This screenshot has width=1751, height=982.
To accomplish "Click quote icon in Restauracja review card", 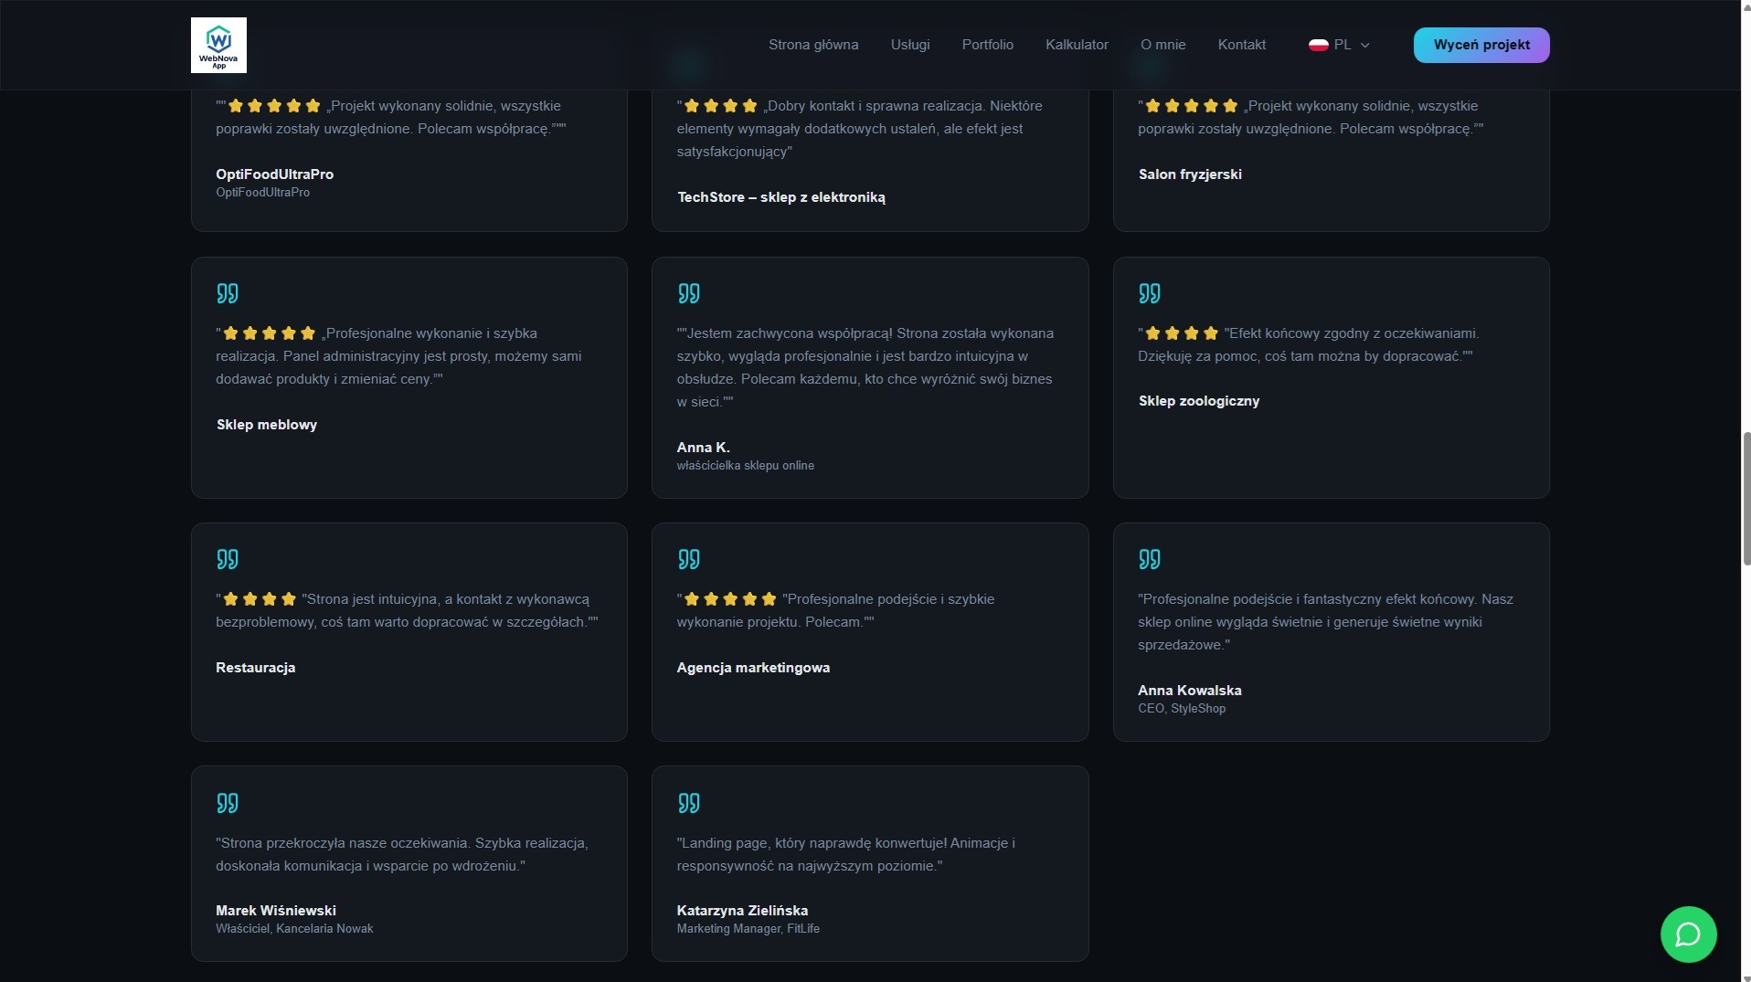I will [x=227, y=559].
